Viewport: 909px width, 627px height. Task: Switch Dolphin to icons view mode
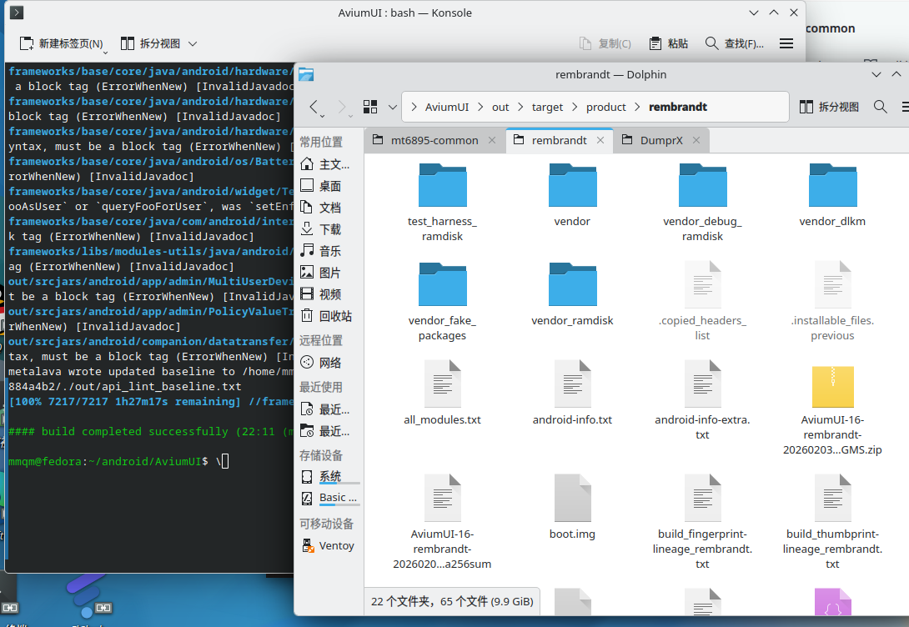(x=370, y=107)
